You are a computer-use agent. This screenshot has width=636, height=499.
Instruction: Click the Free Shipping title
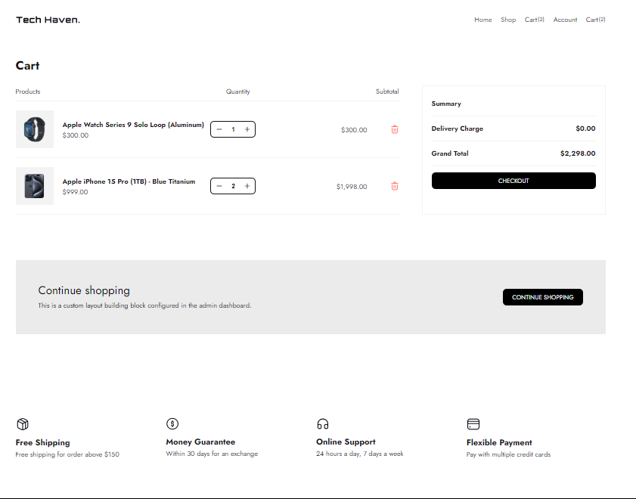click(x=42, y=442)
